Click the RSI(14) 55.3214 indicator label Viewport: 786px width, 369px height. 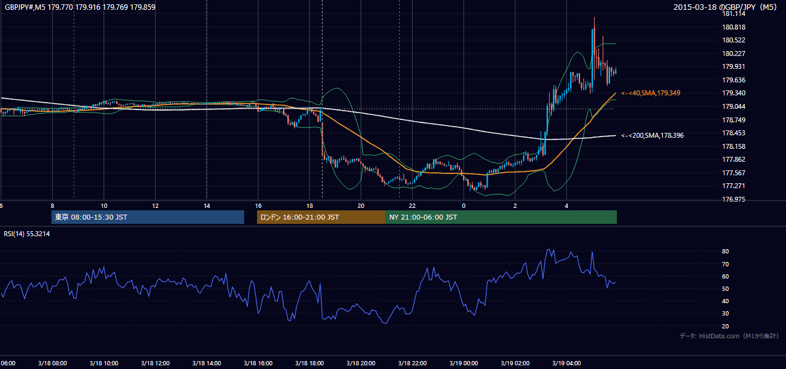click(27, 234)
